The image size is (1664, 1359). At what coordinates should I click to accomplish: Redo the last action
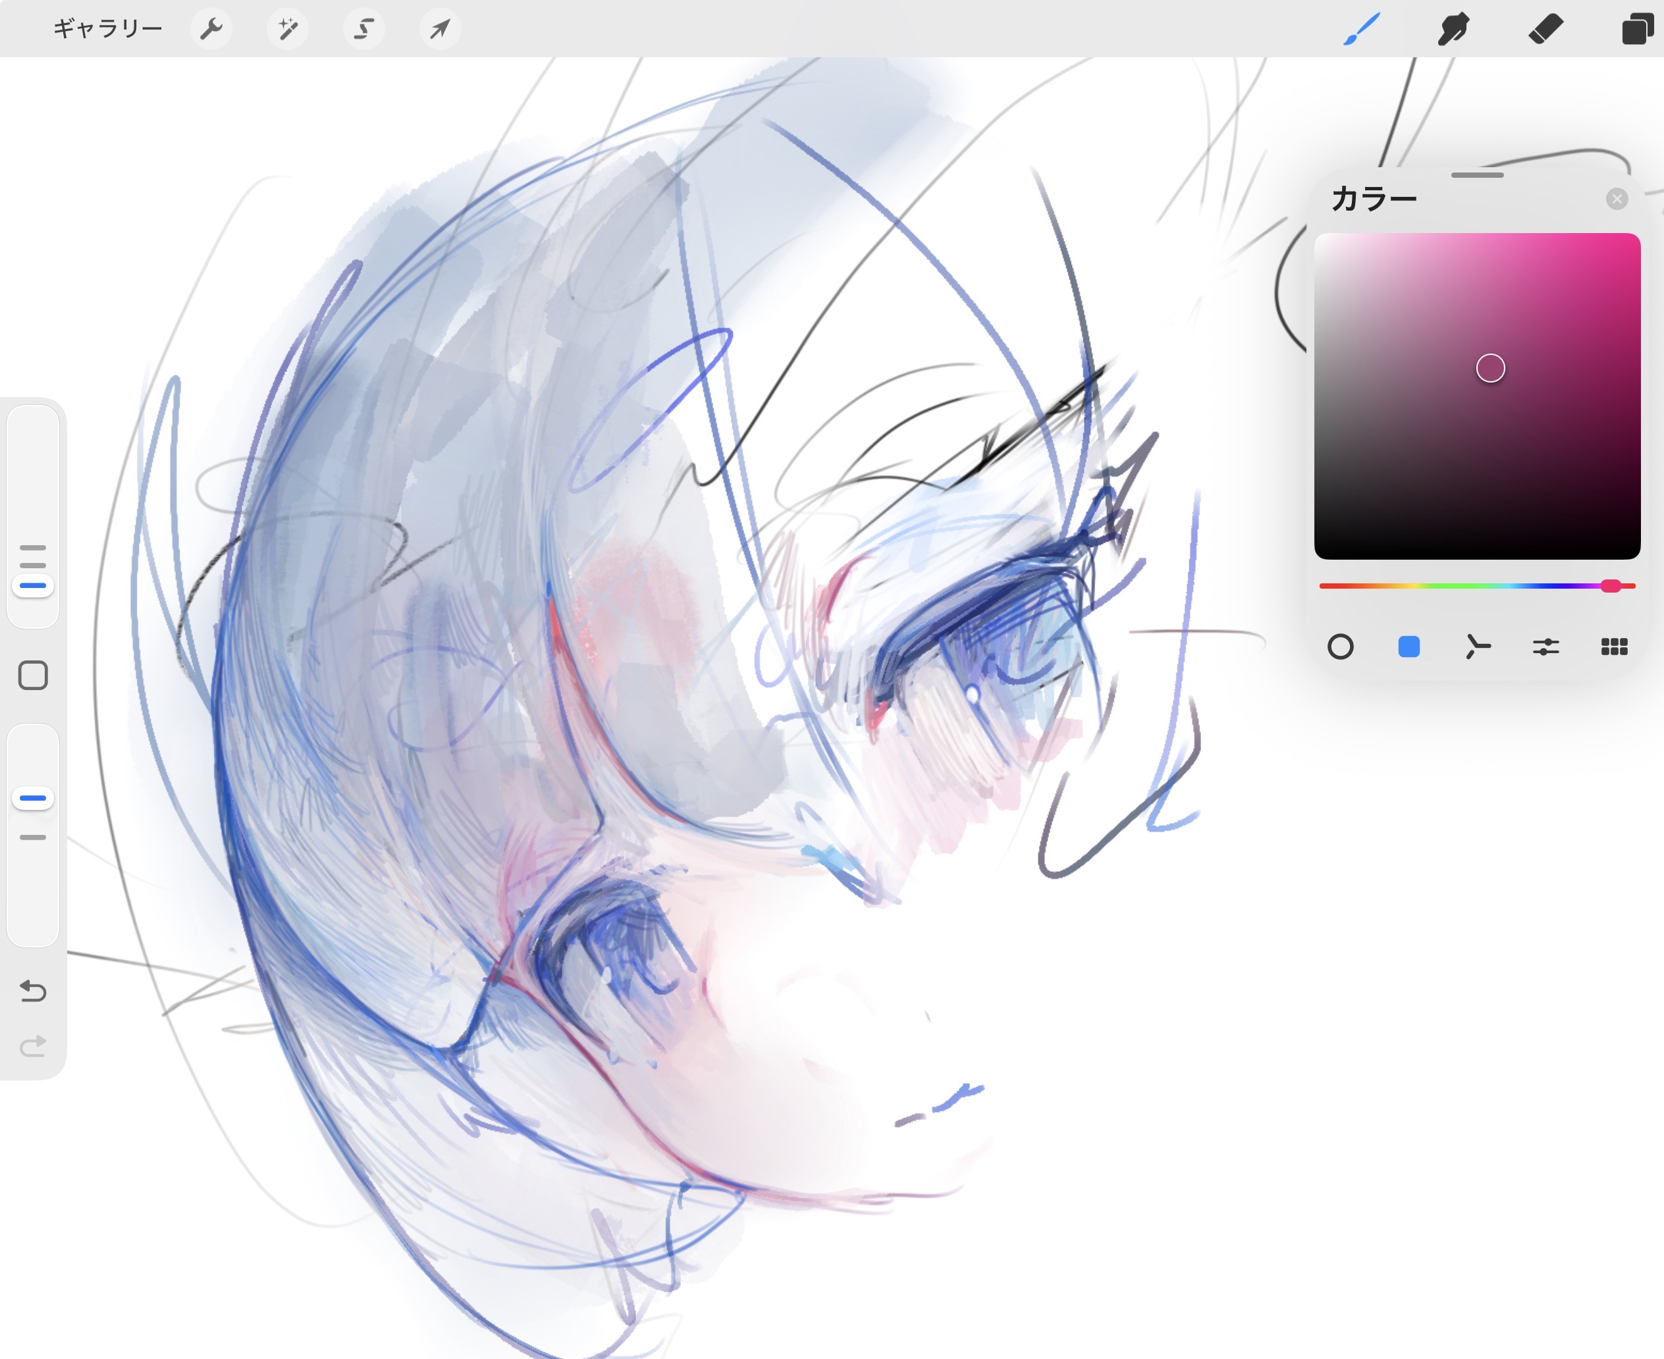click(33, 1046)
